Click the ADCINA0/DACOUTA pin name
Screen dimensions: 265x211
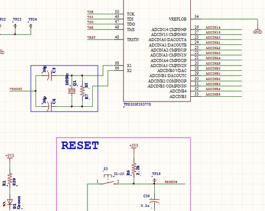(167, 40)
